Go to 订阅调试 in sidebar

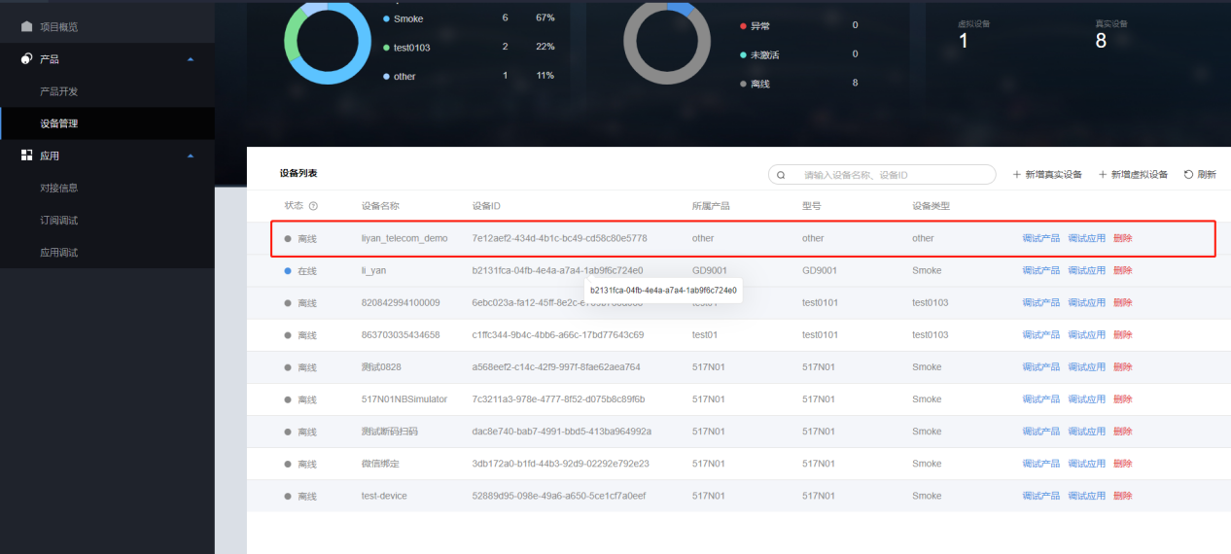pyautogui.click(x=58, y=220)
